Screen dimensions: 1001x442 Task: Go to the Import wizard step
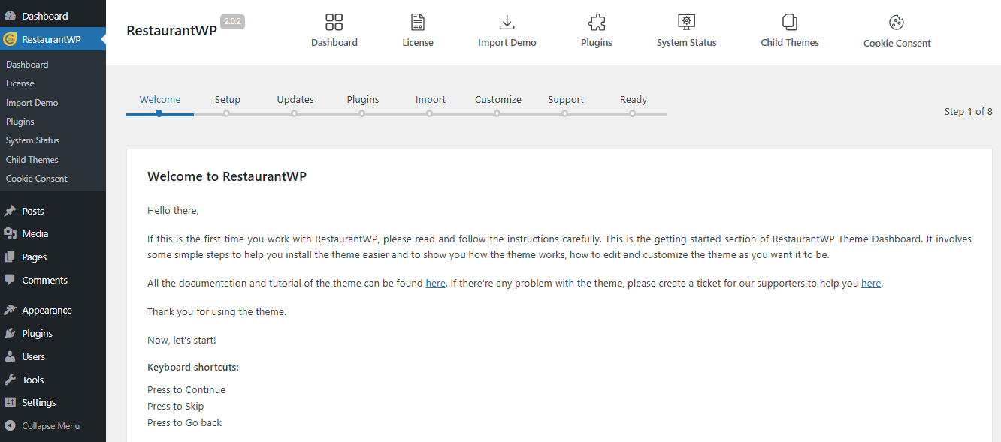point(431,99)
